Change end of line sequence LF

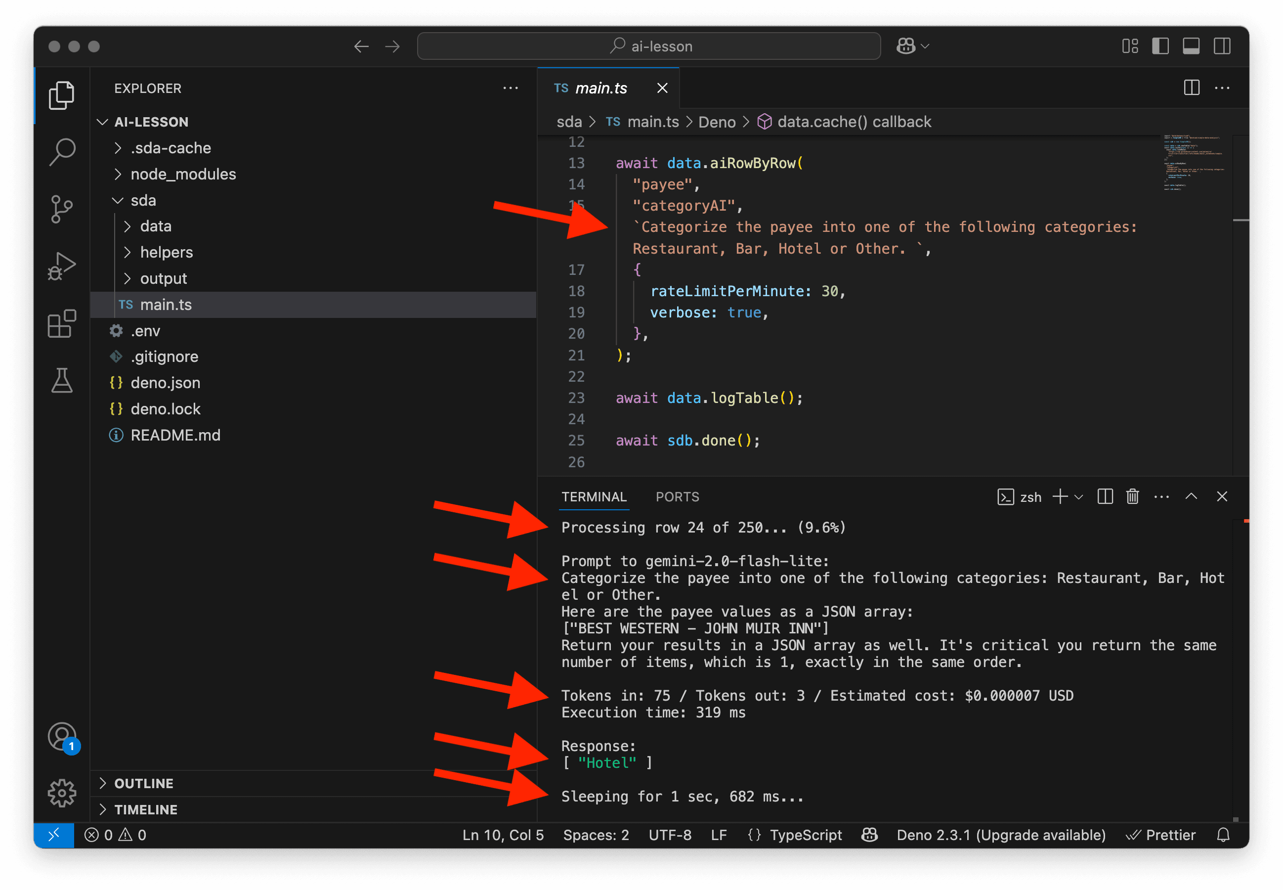click(719, 835)
